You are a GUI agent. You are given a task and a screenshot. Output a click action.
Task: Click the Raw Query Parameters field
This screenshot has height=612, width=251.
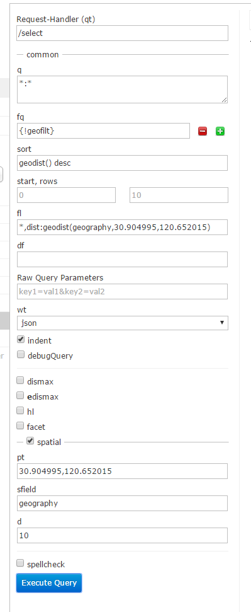tap(123, 291)
